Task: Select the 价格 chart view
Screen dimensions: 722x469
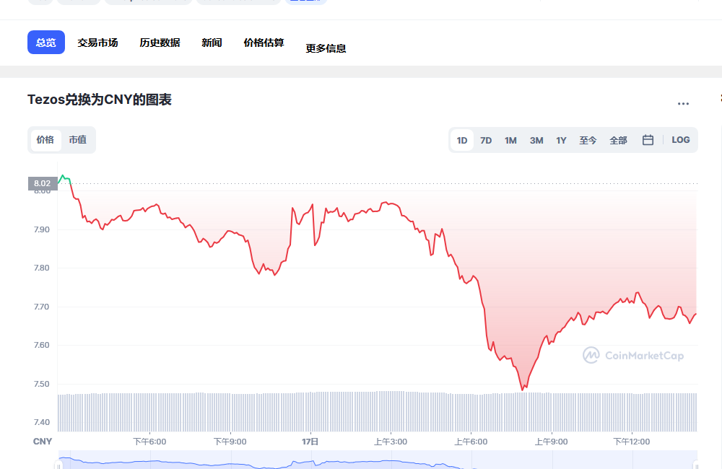Action: (x=45, y=140)
